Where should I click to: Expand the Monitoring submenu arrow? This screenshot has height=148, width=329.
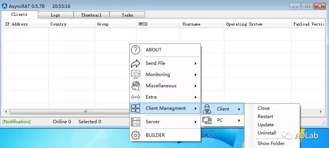click(196, 75)
